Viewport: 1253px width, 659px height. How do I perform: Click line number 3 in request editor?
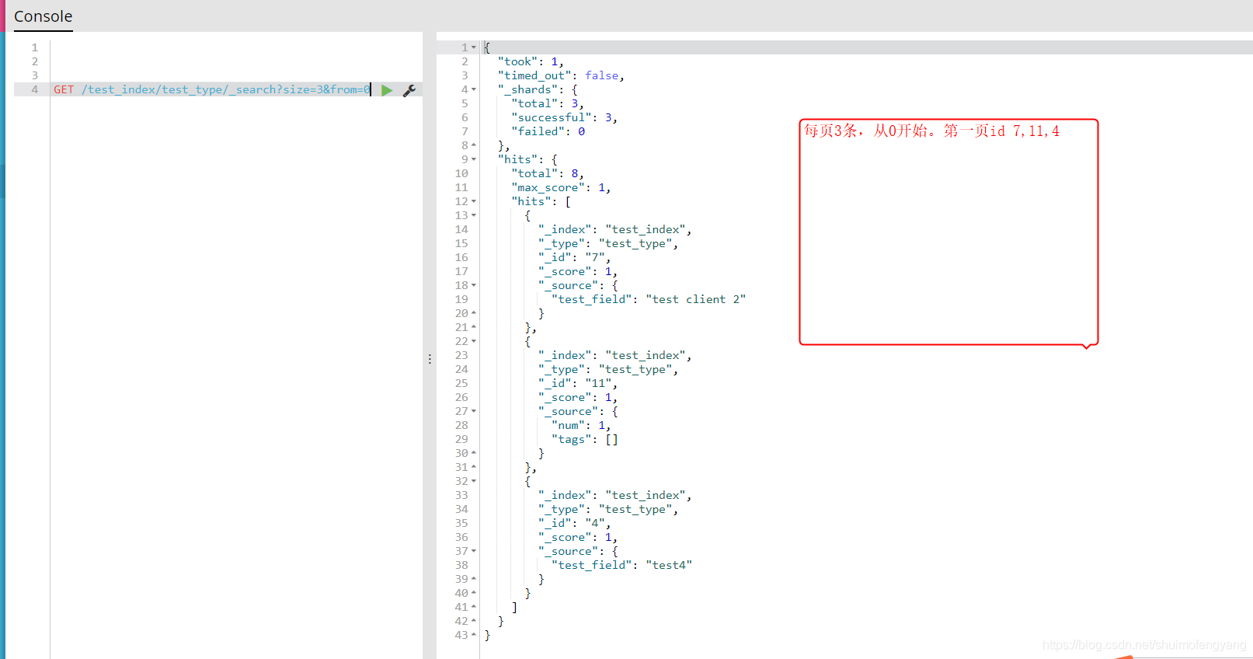[x=35, y=75]
